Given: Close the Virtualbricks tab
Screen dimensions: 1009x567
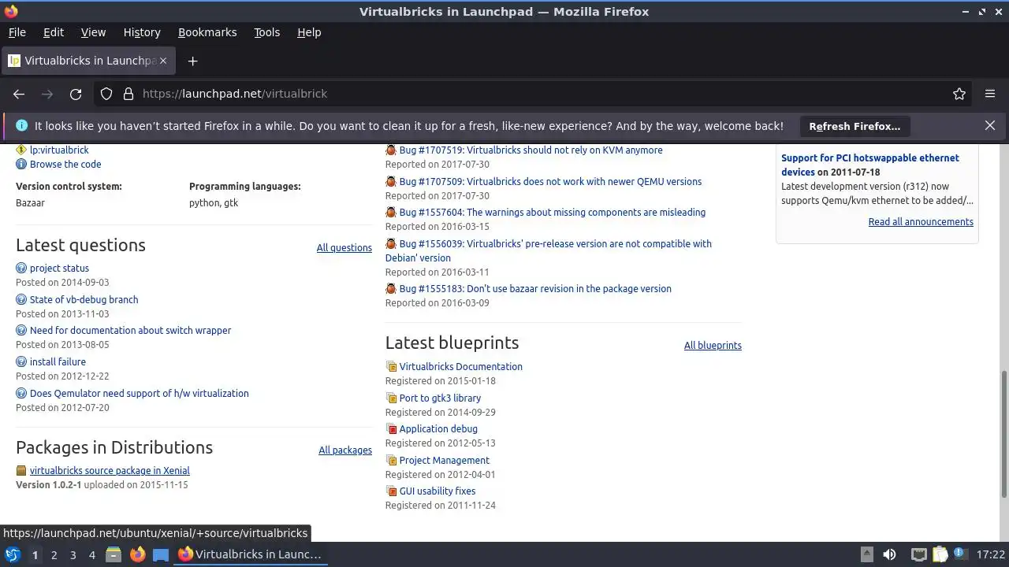Looking at the screenshot, I should pos(164,61).
